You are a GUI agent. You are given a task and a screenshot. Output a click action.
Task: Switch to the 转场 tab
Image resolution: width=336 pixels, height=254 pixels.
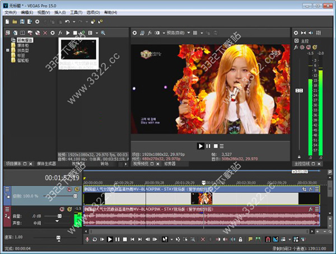(104, 164)
